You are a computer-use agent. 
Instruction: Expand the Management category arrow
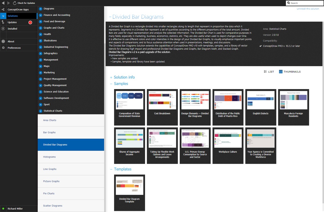(40, 60)
